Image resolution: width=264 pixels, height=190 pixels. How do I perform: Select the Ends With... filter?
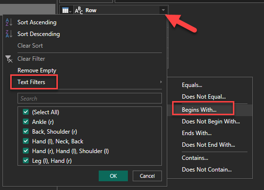(x=196, y=133)
